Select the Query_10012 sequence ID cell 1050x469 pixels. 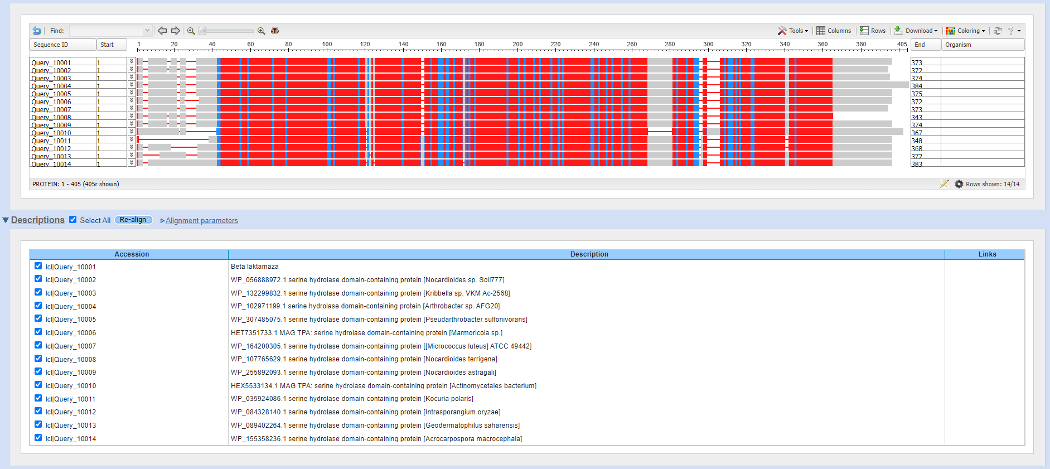point(62,148)
